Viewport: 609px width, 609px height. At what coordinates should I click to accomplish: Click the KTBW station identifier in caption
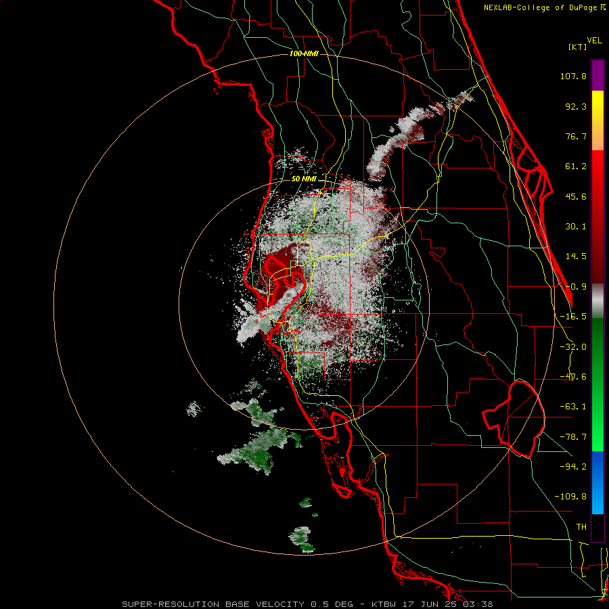click(x=384, y=604)
